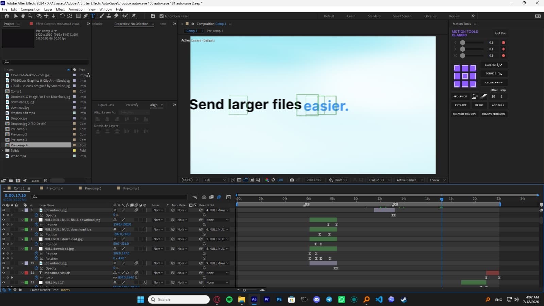
Task: Select the Brush tool
Action: pyautogui.click(x=102, y=16)
